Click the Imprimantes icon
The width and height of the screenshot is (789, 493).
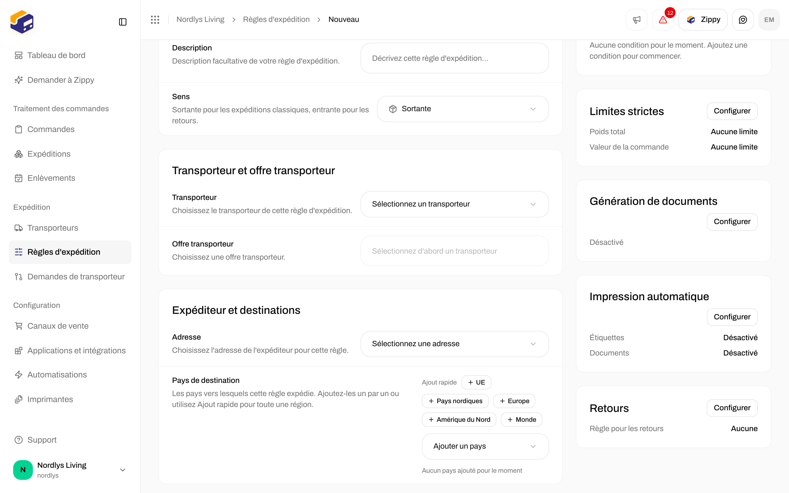[19, 399]
